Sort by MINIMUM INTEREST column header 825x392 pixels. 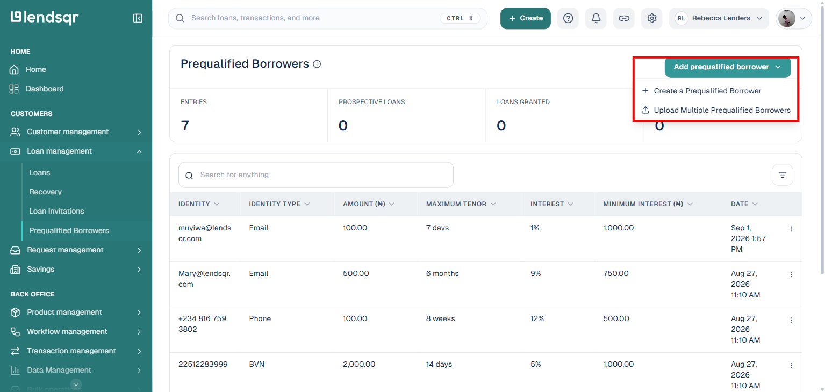[x=648, y=205]
